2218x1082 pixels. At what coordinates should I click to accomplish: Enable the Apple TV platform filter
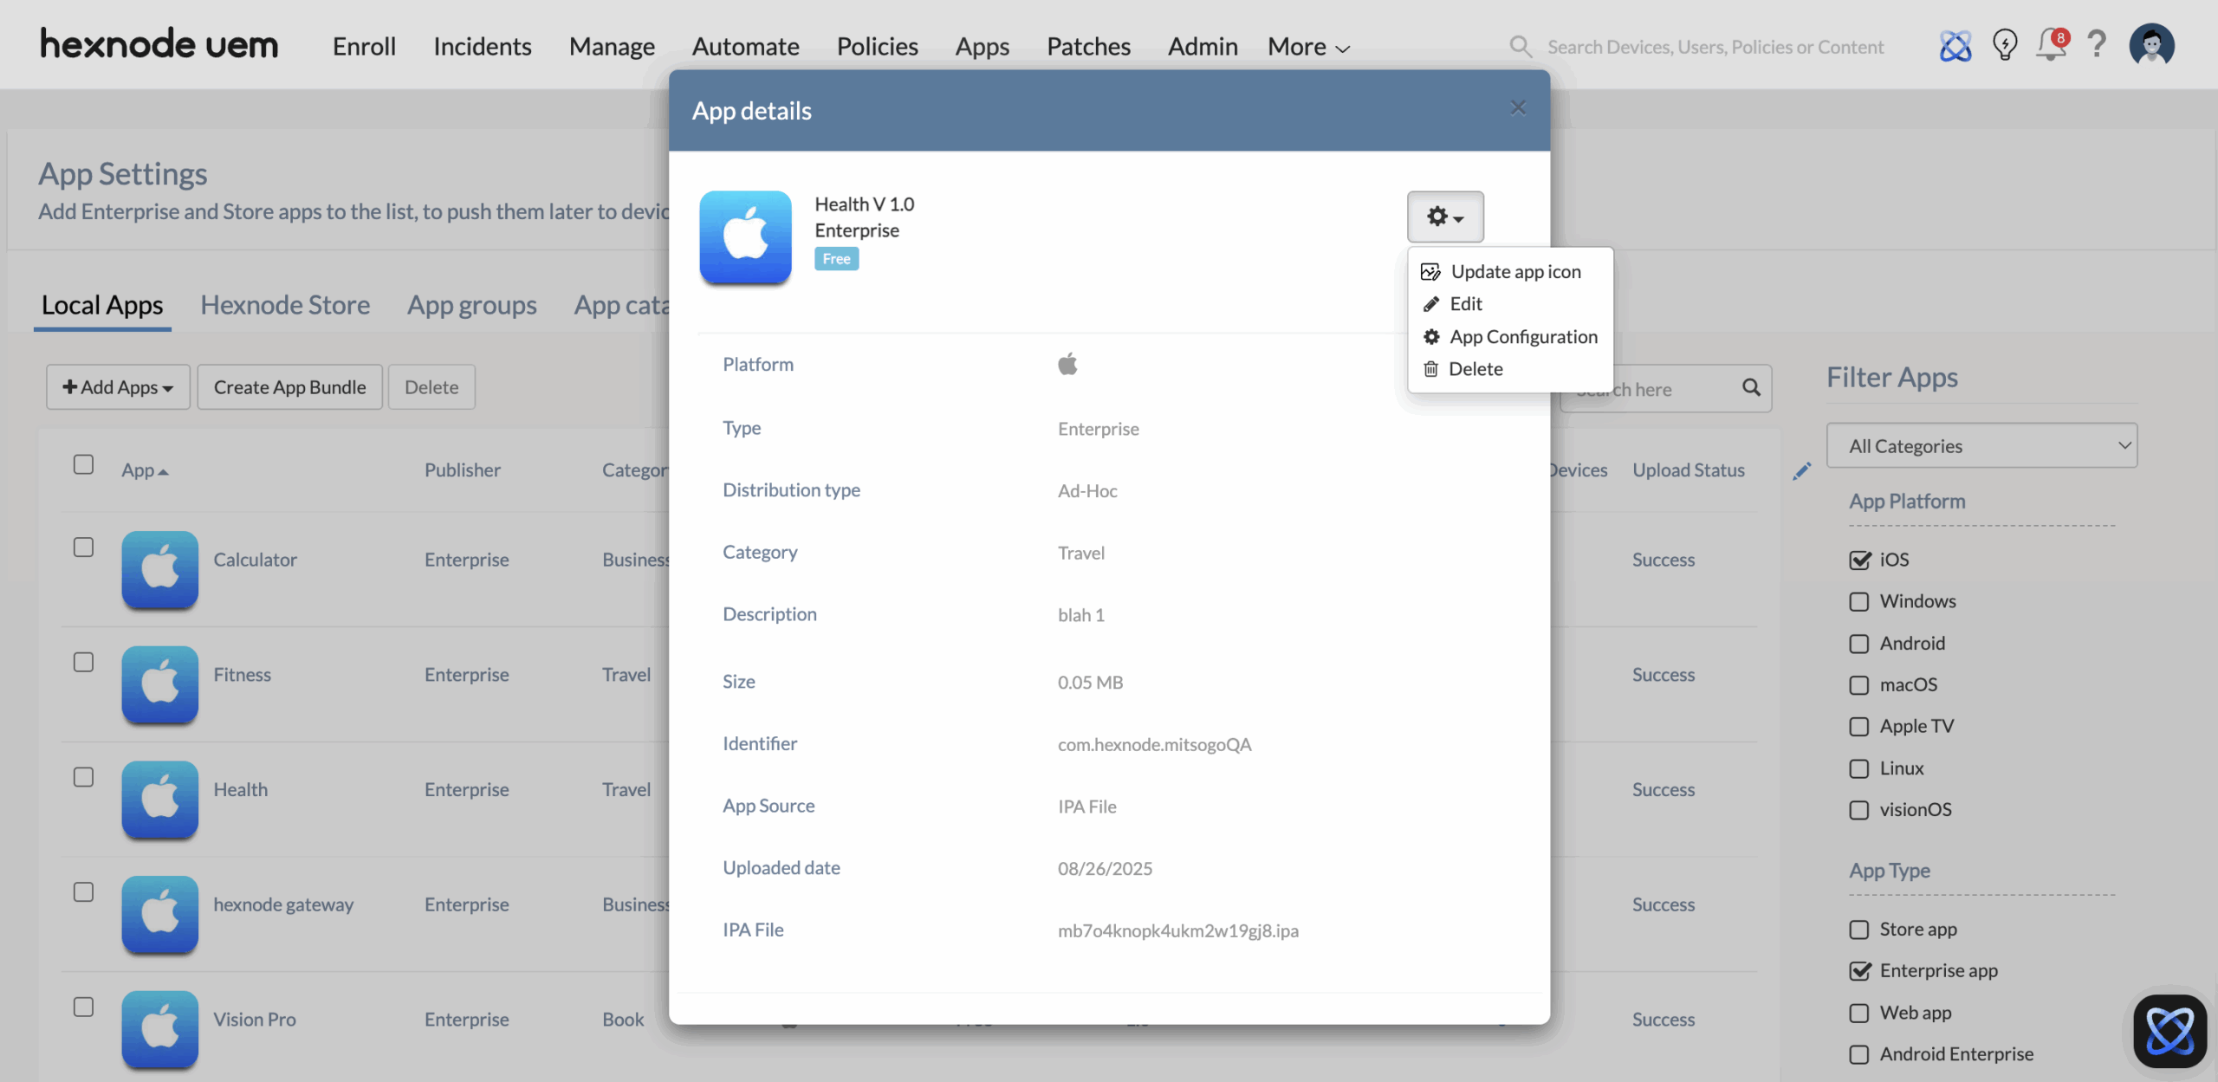pyautogui.click(x=1859, y=727)
